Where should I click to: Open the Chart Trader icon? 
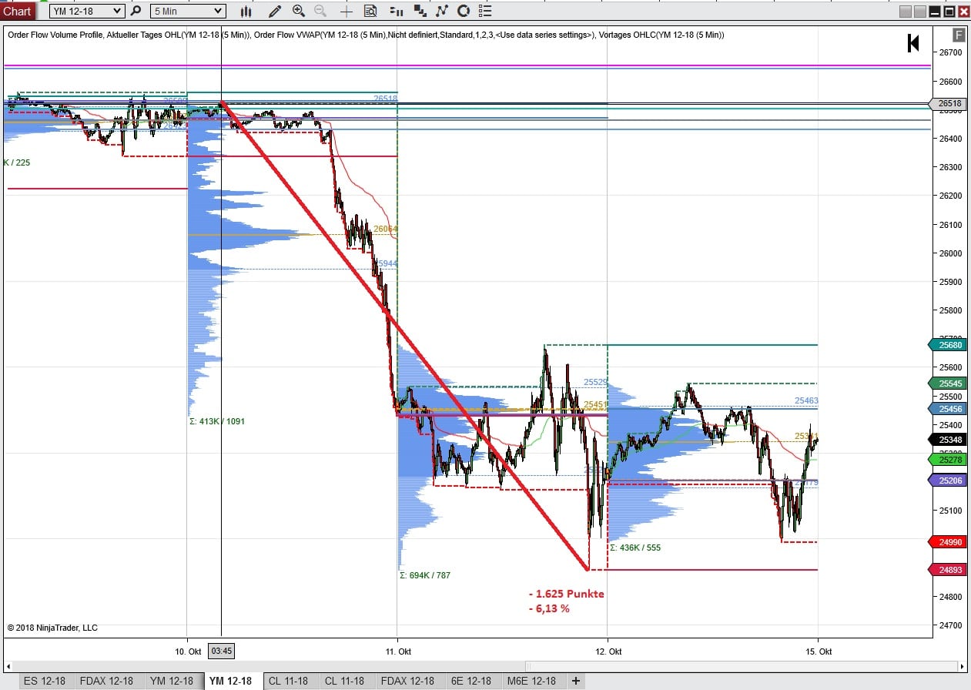(396, 12)
